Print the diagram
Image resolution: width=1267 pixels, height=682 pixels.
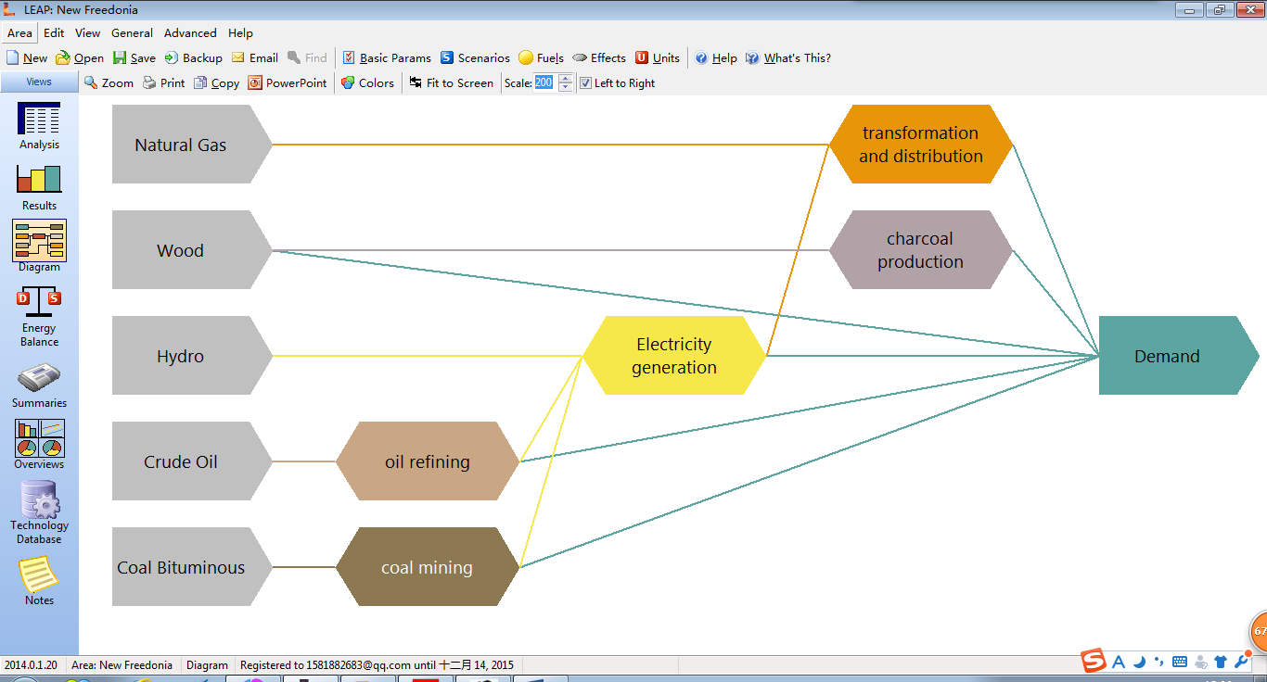(x=163, y=82)
